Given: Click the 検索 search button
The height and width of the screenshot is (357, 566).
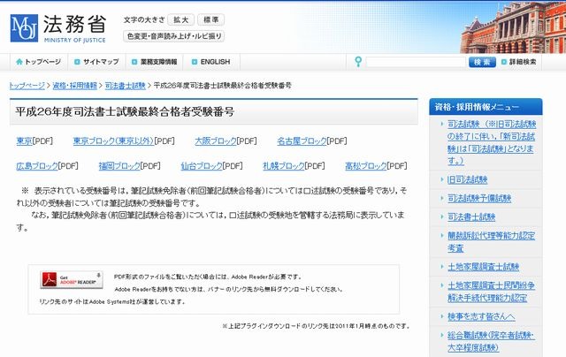Looking at the screenshot, I should point(482,62).
